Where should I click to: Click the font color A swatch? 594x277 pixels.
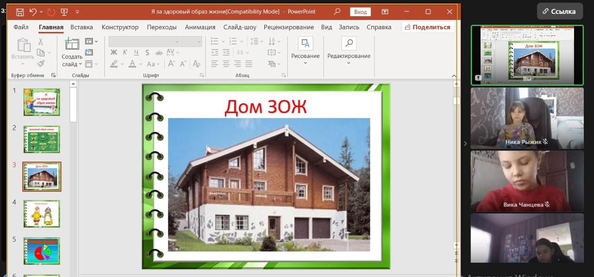[x=132, y=64]
